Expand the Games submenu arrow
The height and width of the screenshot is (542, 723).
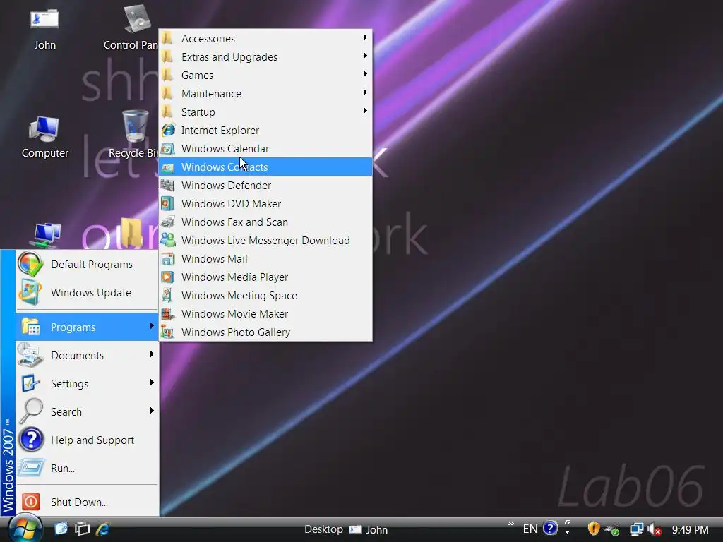click(x=365, y=74)
